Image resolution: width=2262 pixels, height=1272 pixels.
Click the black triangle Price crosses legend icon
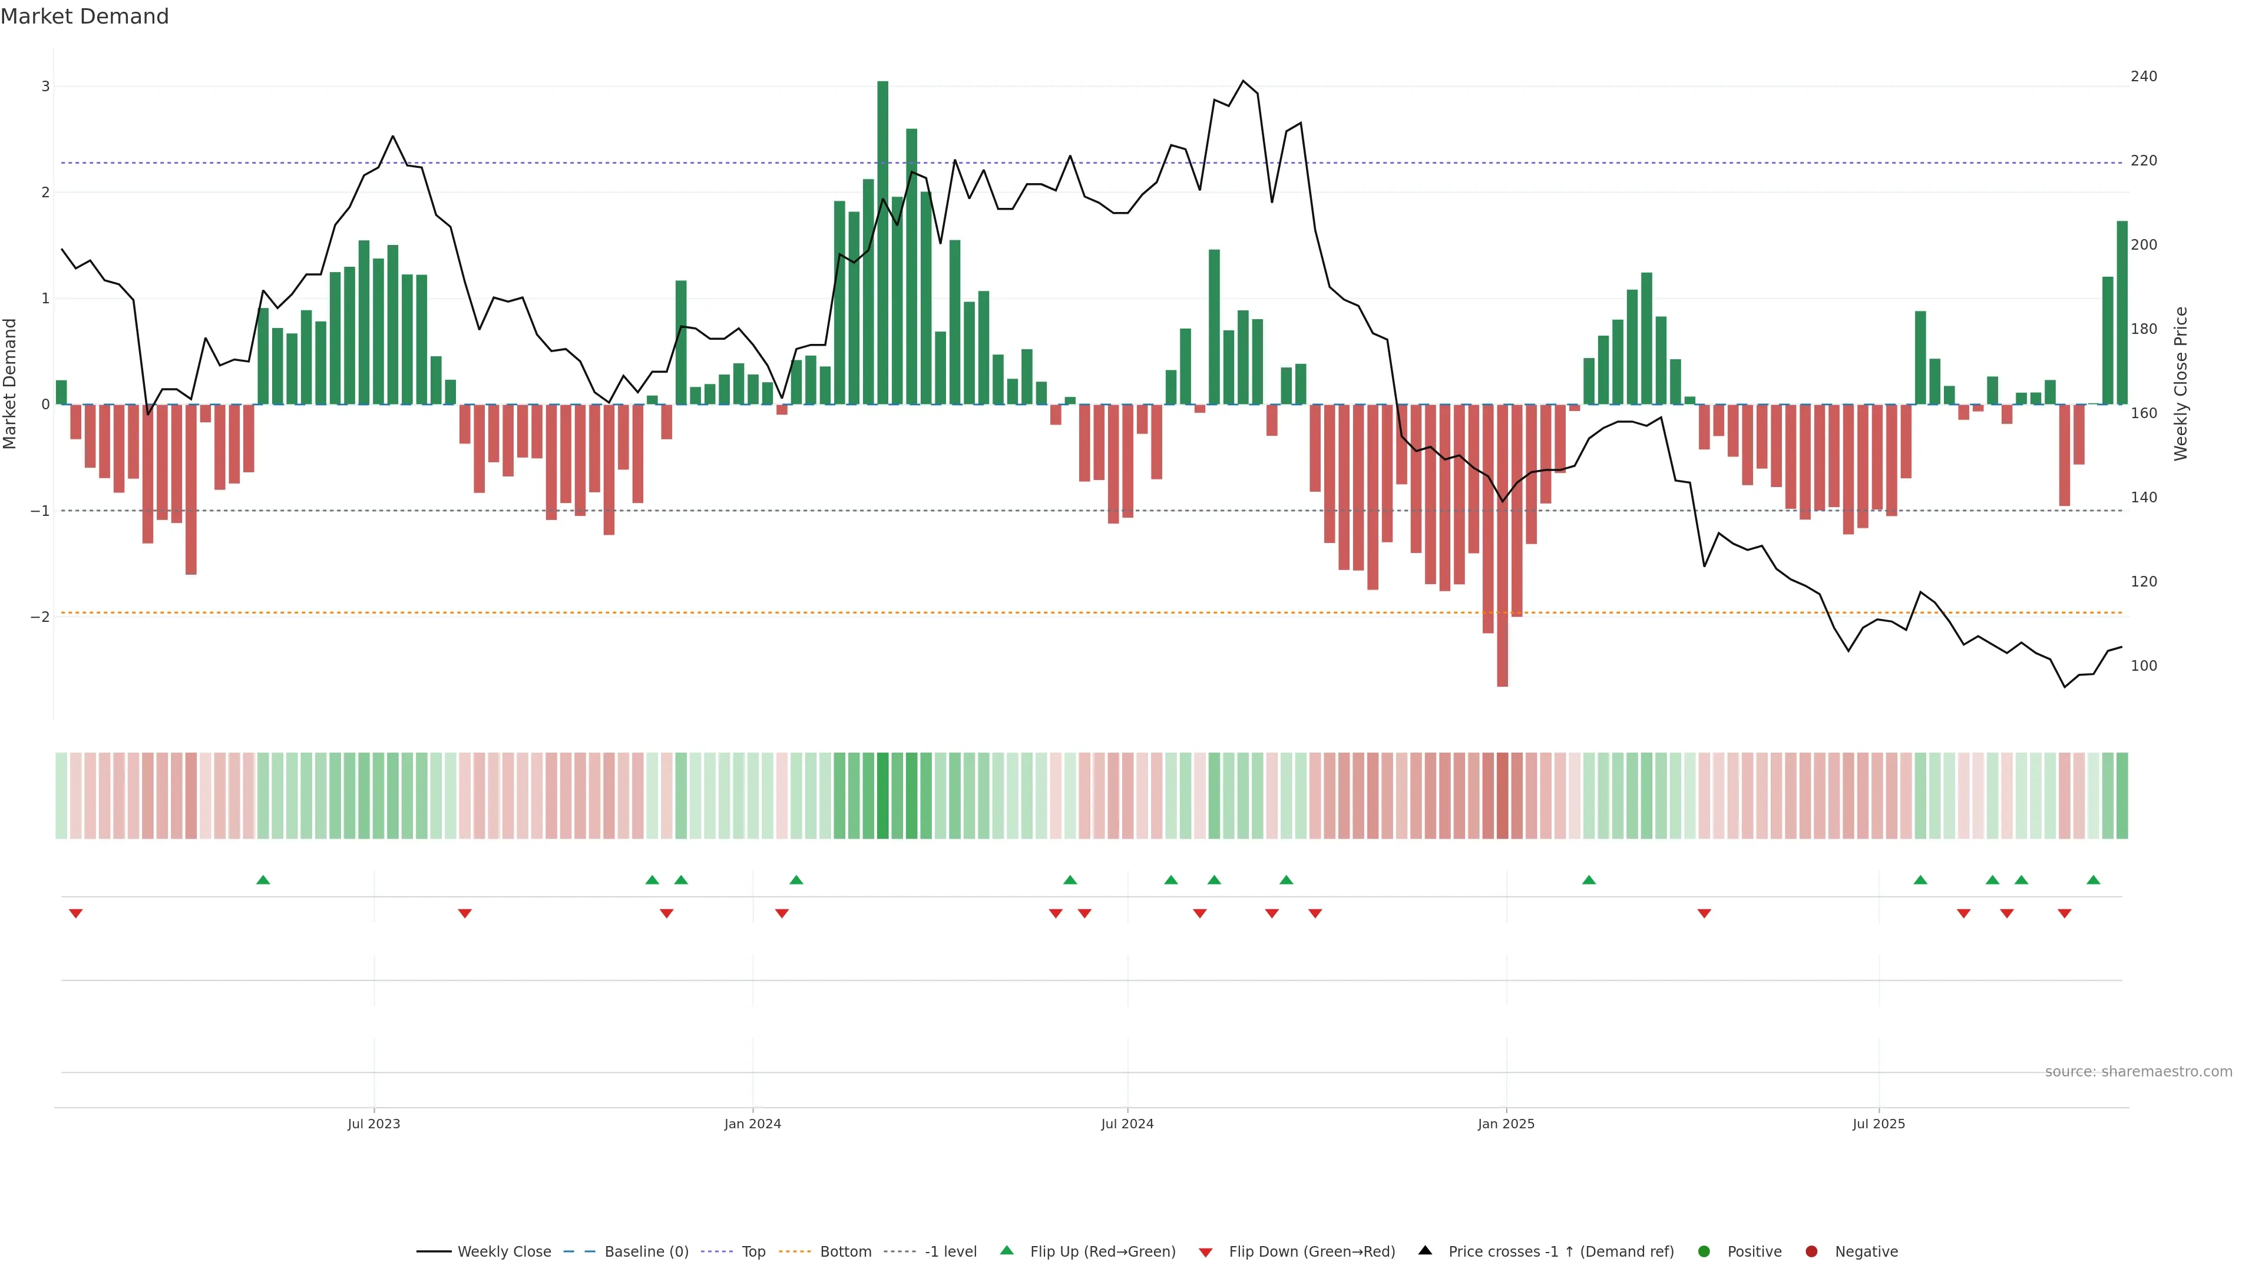[1425, 1250]
